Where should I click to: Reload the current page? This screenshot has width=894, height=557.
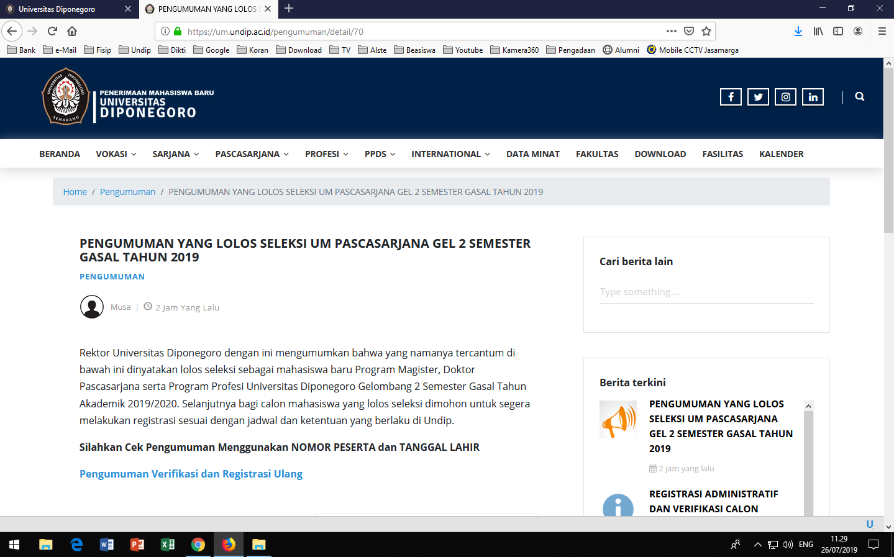pos(52,31)
